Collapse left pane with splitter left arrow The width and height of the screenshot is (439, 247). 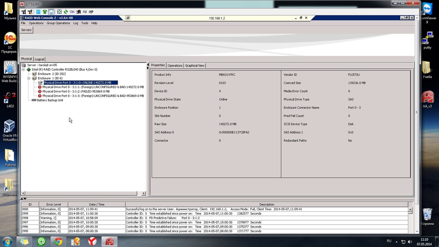148,64
